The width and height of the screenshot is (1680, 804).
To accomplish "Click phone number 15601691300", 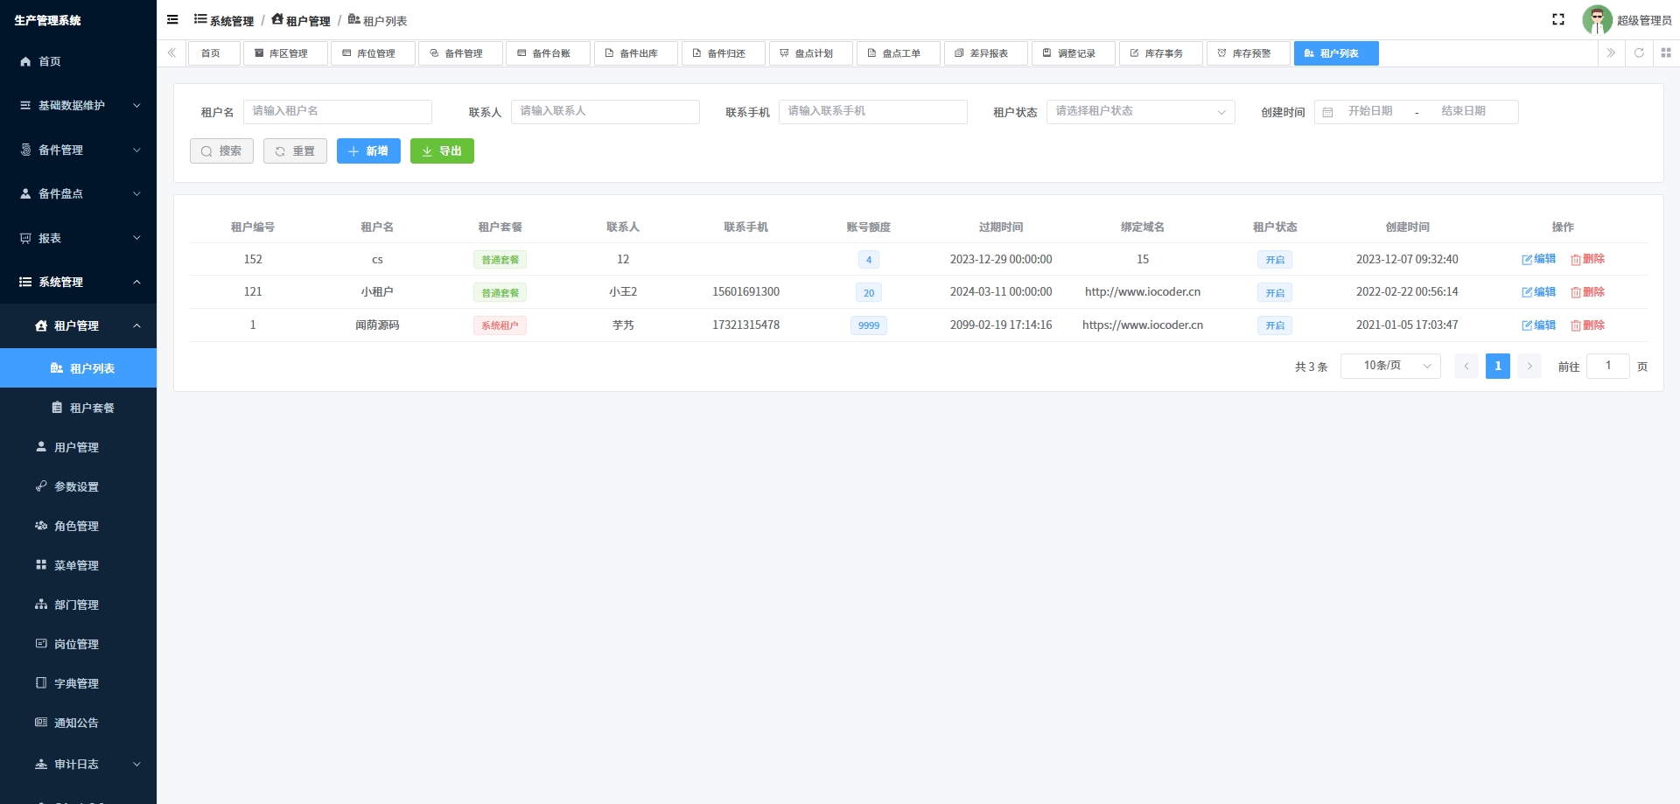I will 745,292.
